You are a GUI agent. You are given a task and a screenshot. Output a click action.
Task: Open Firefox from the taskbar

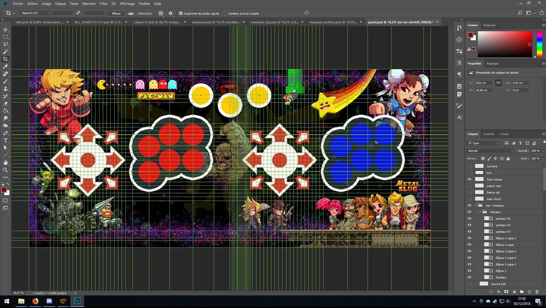point(35,301)
